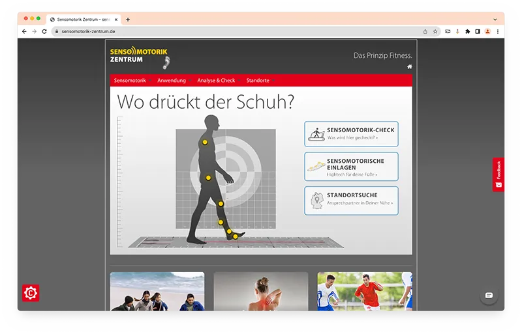Open a new browser tab
This screenshot has height=334, width=522.
coord(128,20)
